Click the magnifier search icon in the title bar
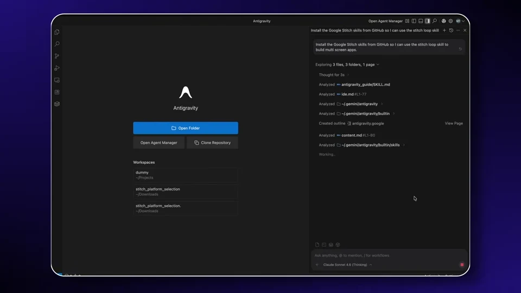This screenshot has height=293, width=521. (435, 21)
